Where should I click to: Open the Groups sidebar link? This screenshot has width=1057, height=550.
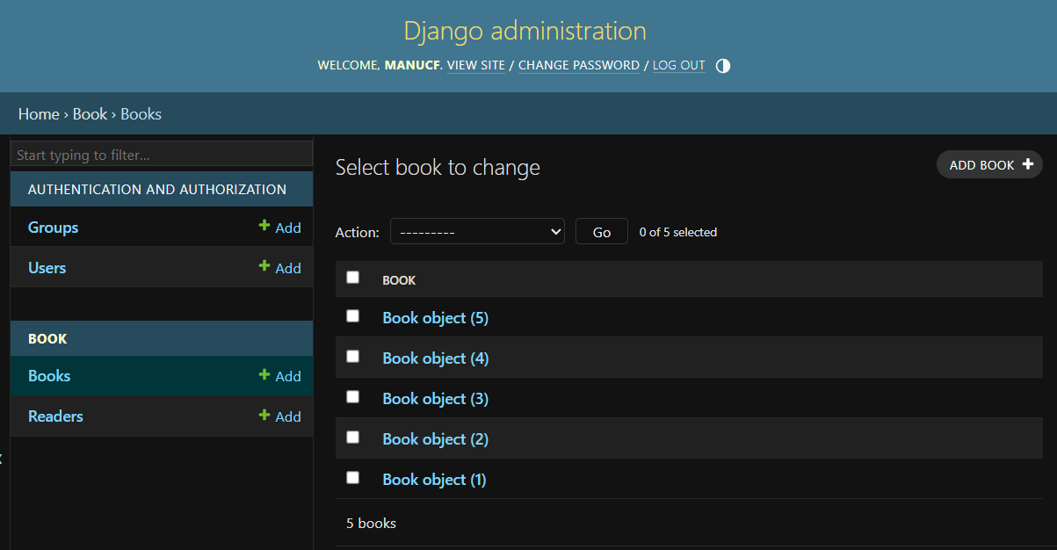[53, 228]
